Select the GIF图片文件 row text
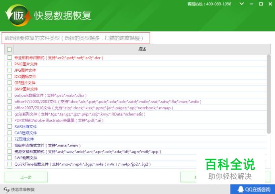Image resolution: width=275 pixels, height=194 pixels. 25,83
